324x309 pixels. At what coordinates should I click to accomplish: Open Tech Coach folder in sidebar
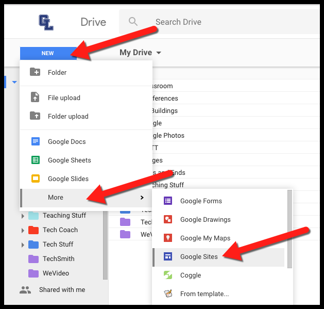60,230
